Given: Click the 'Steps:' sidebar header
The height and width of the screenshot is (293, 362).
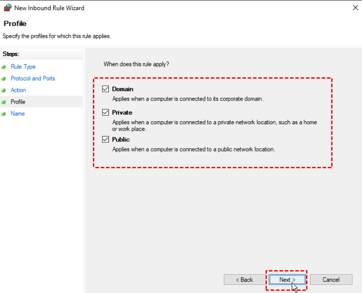Looking at the screenshot, I should 11,54.
